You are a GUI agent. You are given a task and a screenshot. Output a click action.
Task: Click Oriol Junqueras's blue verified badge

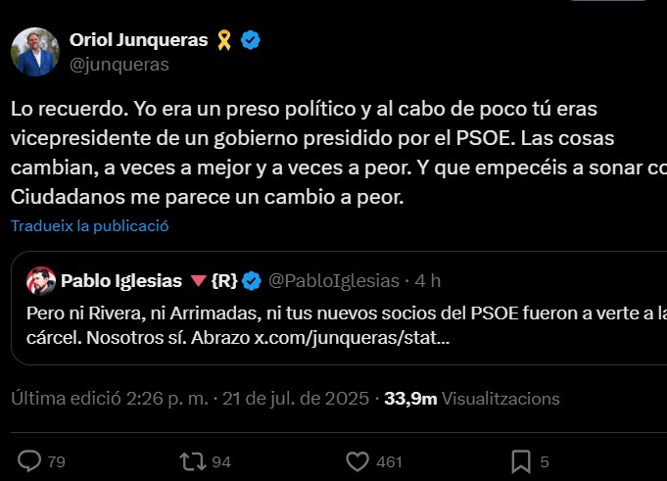pos(251,40)
